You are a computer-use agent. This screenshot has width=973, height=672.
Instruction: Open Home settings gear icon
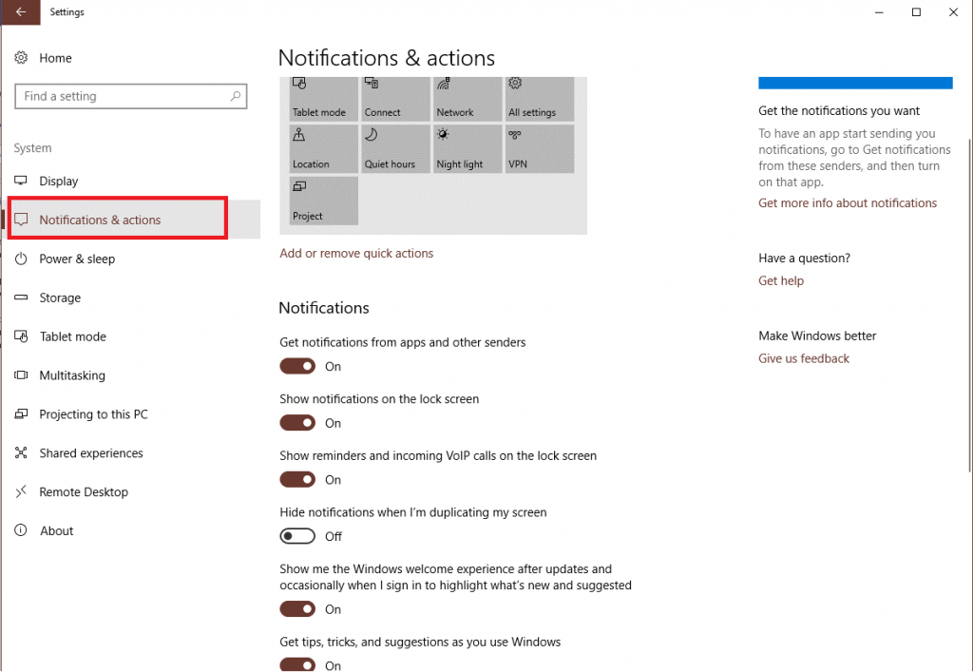pyautogui.click(x=21, y=58)
